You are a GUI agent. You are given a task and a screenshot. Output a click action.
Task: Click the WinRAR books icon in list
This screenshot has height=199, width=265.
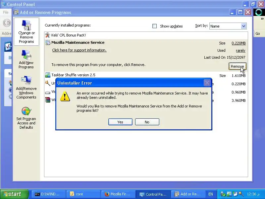(x=48, y=100)
